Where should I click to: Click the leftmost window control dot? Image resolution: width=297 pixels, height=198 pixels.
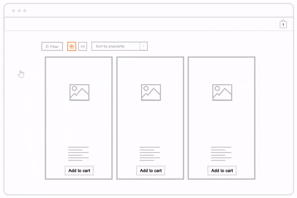pyautogui.click(x=13, y=10)
